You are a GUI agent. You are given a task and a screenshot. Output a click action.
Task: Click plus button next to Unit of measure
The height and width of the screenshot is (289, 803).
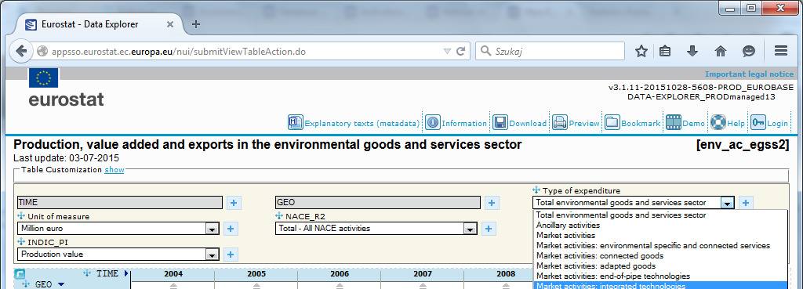tap(231, 229)
